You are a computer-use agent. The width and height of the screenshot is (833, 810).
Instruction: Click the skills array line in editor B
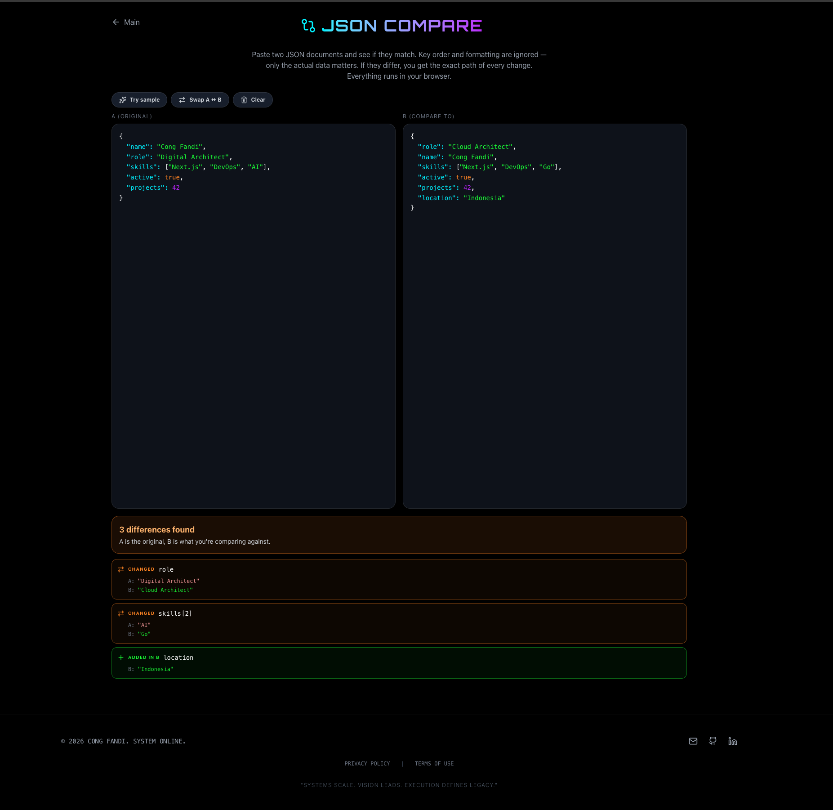coord(490,167)
